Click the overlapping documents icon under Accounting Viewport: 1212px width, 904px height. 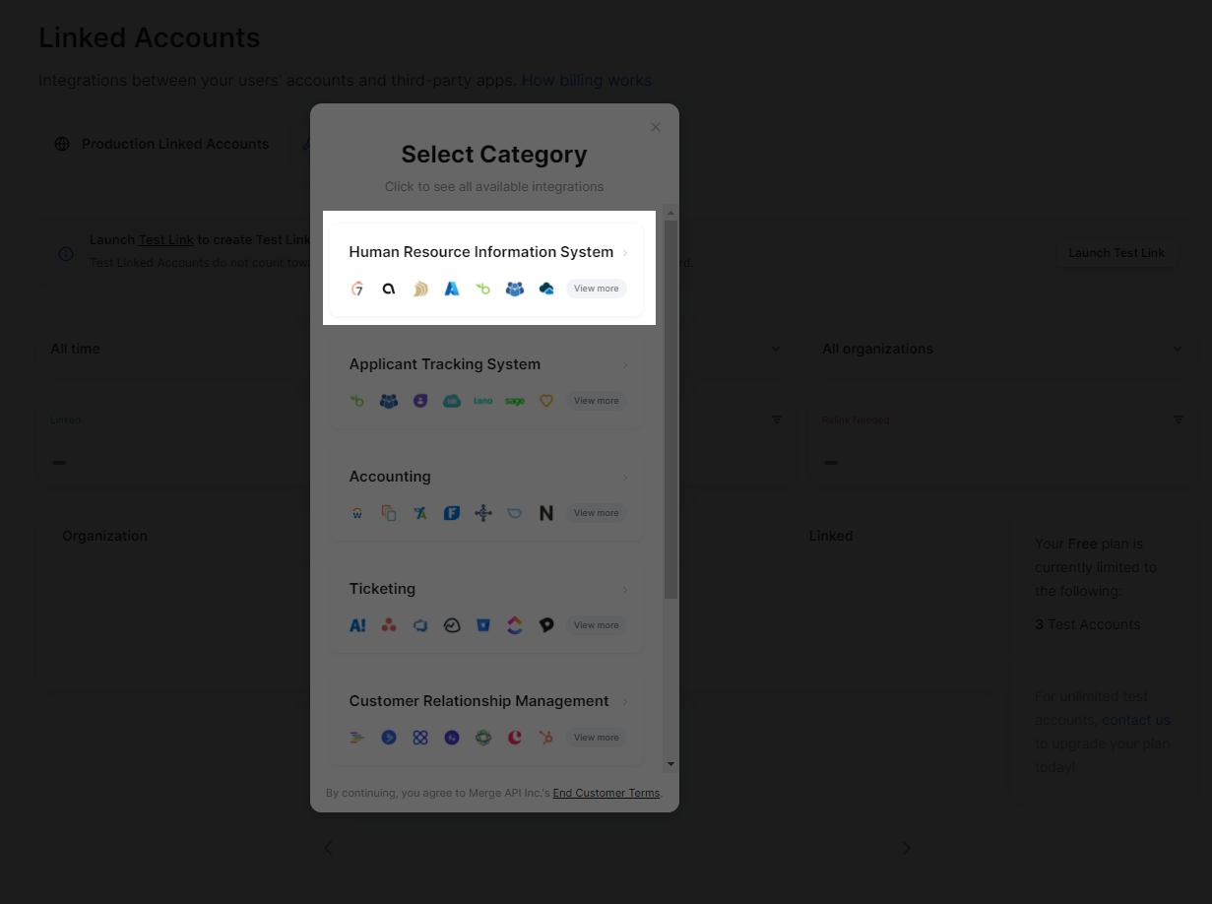click(x=389, y=513)
